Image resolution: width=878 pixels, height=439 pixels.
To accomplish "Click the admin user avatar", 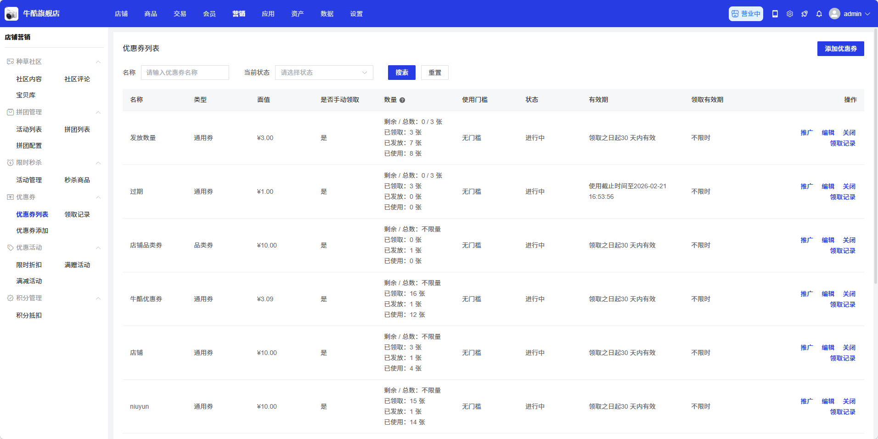I will click(x=834, y=14).
